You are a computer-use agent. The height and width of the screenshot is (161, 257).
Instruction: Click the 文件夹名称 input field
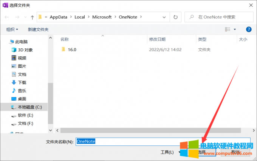[x=163, y=141]
